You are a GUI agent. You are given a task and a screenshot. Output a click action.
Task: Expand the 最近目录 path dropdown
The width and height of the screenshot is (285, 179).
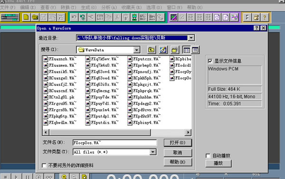(191, 38)
